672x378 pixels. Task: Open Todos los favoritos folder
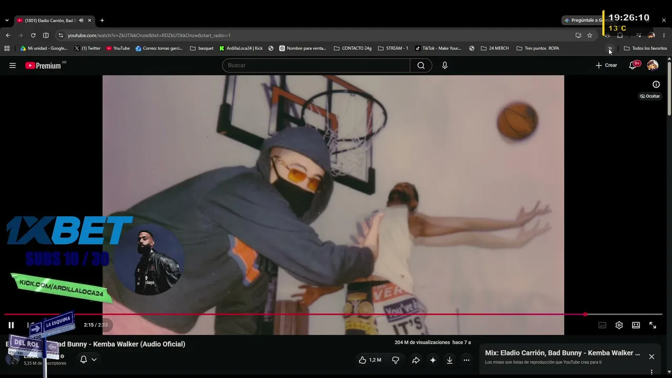(x=645, y=48)
